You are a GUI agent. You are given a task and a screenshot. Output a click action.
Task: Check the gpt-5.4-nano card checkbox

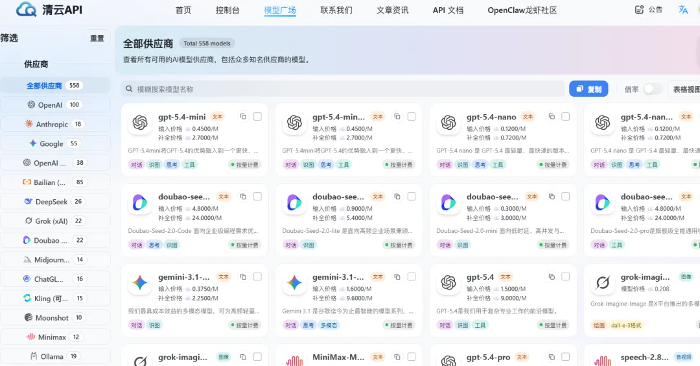pos(566,117)
